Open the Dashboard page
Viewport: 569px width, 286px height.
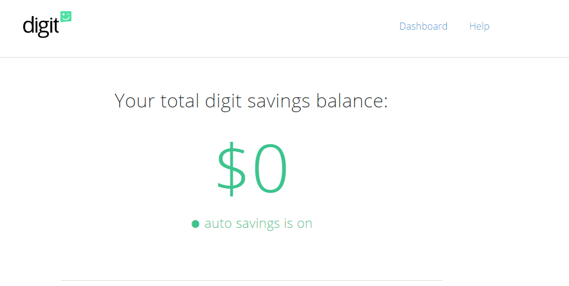pyautogui.click(x=423, y=26)
